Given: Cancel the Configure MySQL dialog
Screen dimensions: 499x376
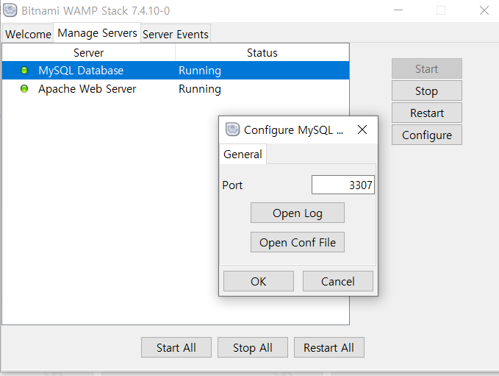Looking at the screenshot, I should [337, 281].
